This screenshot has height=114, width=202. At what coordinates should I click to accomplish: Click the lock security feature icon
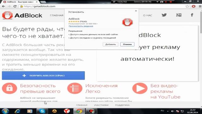point(9,88)
